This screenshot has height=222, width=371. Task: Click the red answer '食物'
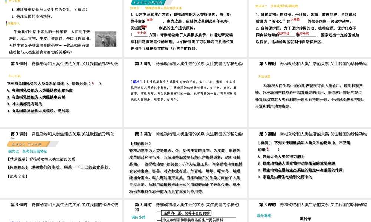click(x=150, y=20)
